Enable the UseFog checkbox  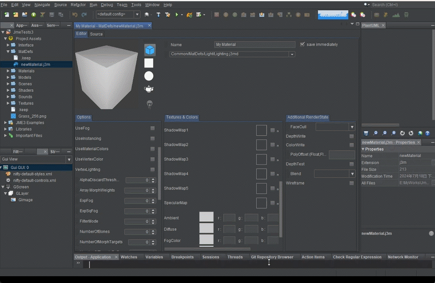tap(153, 128)
